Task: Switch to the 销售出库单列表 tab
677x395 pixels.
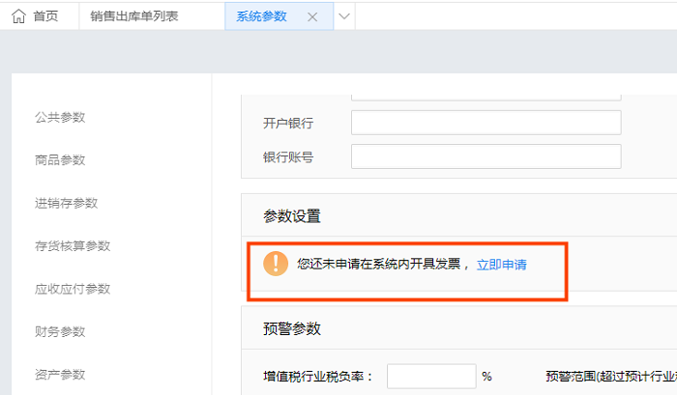Action: coord(134,16)
